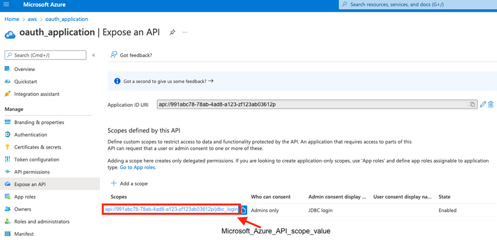Click the Add a scope button
Image resolution: width=497 pixels, height=240 pixels.
point(129,184)
